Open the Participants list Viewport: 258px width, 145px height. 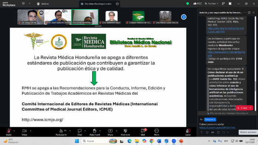(61, 132)
